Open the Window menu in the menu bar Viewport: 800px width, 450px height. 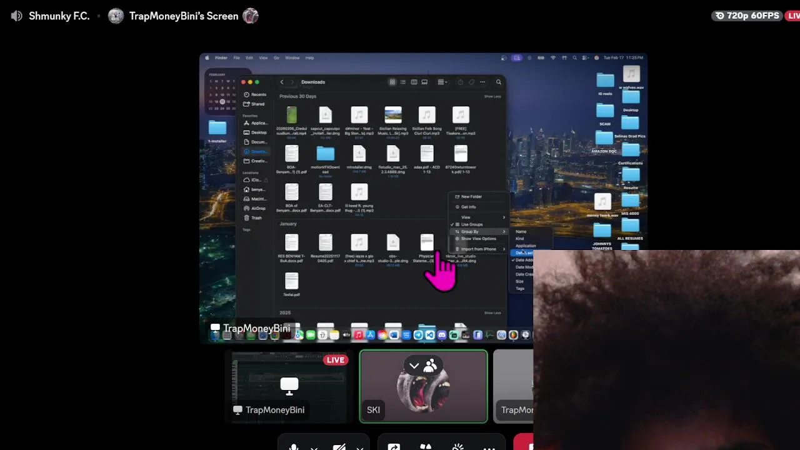click(292, 57)
